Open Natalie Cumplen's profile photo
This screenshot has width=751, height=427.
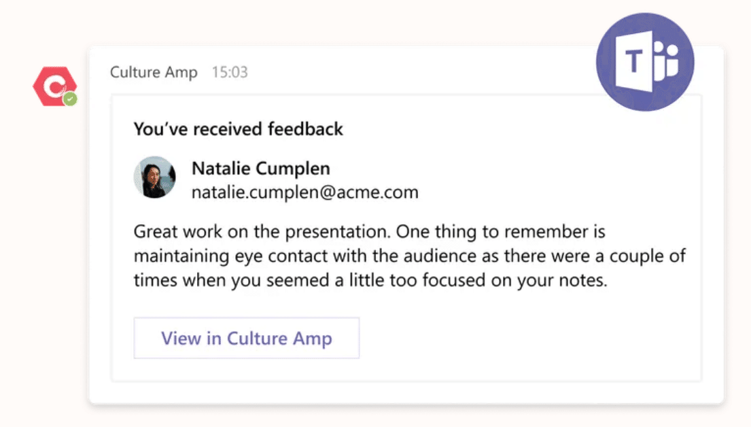coord(155,177)
